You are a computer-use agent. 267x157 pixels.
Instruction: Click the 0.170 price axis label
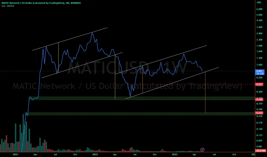coord(259,123)
